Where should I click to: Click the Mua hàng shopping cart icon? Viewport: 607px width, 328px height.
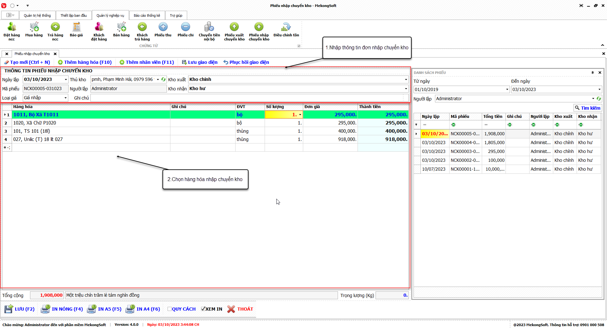pos(34,27)
